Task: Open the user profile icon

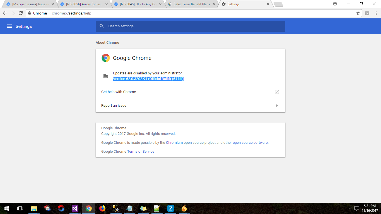Action: point(335,4)
